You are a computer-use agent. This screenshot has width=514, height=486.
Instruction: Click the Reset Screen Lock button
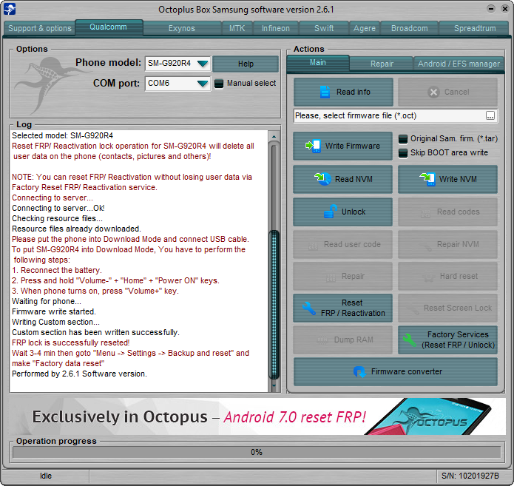click(447, 308)
